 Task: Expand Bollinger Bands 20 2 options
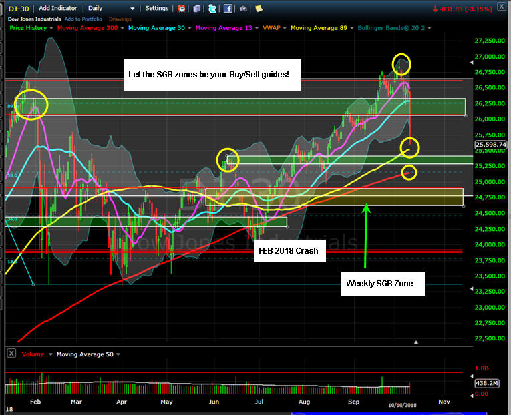(430, 28)
